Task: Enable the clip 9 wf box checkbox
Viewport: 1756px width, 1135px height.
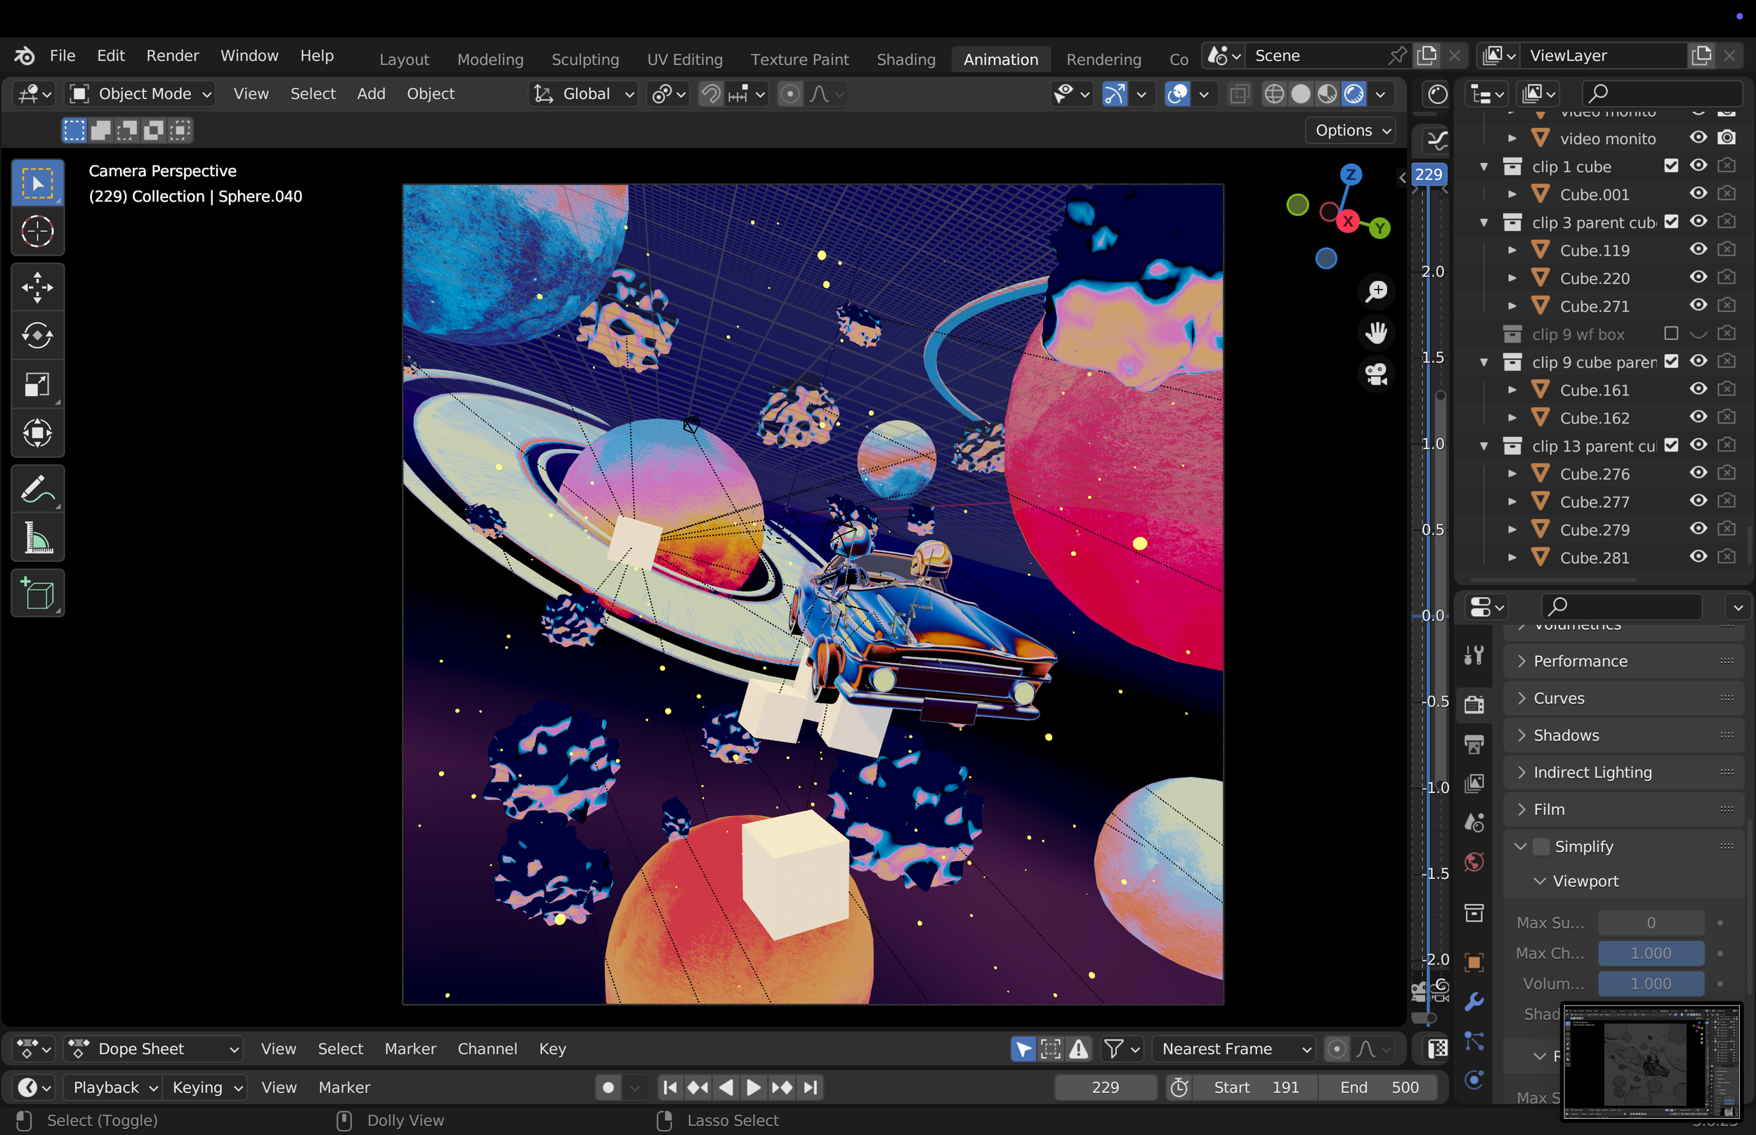Action: (x=1670, y=334)
